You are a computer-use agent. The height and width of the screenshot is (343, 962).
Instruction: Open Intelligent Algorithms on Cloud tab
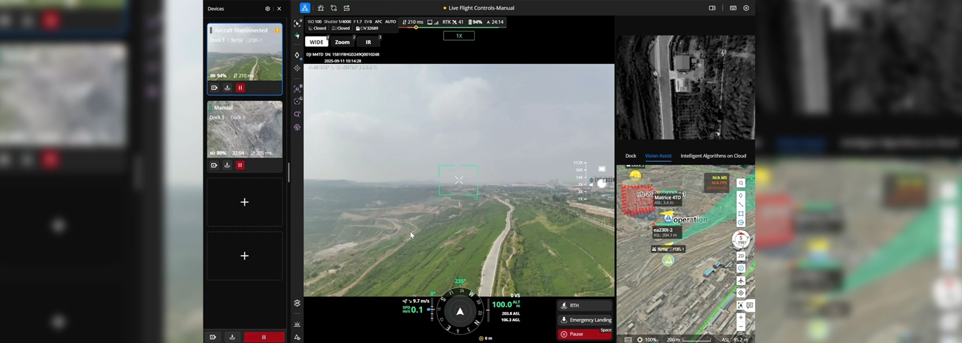[713, 156]
